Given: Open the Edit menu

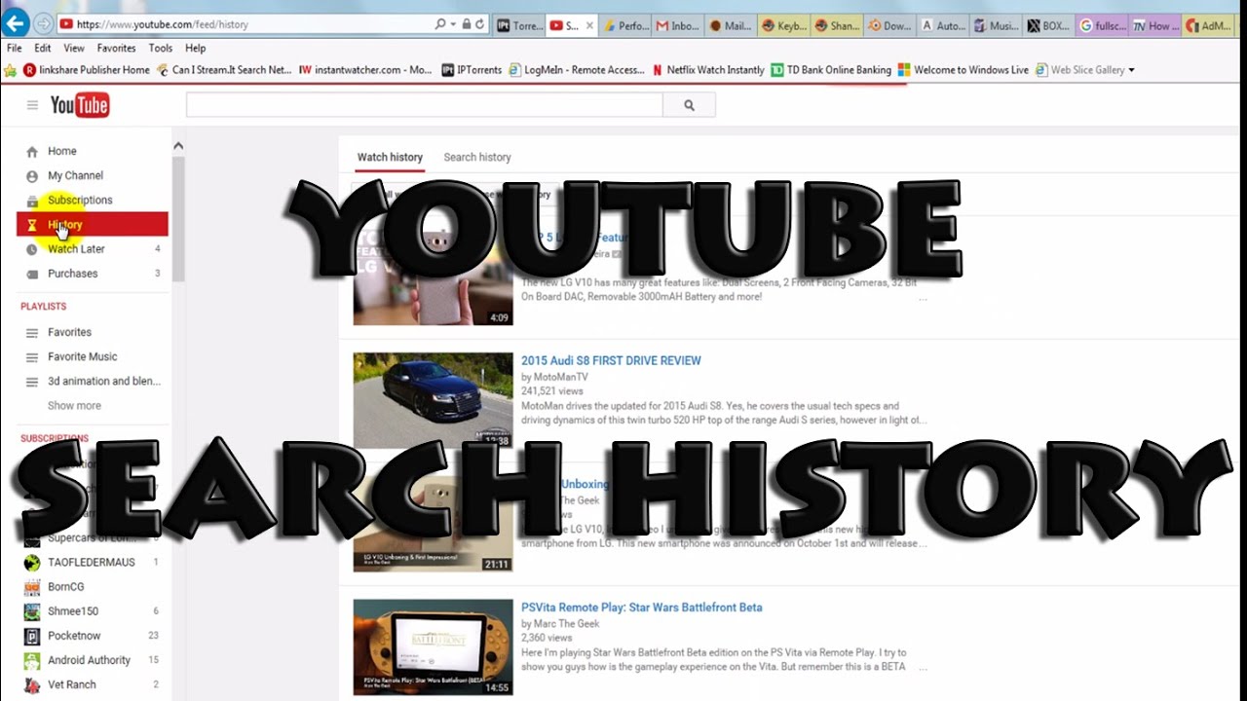Looking at the screenshot, I should pyautogui.click(x=43, y=48).
